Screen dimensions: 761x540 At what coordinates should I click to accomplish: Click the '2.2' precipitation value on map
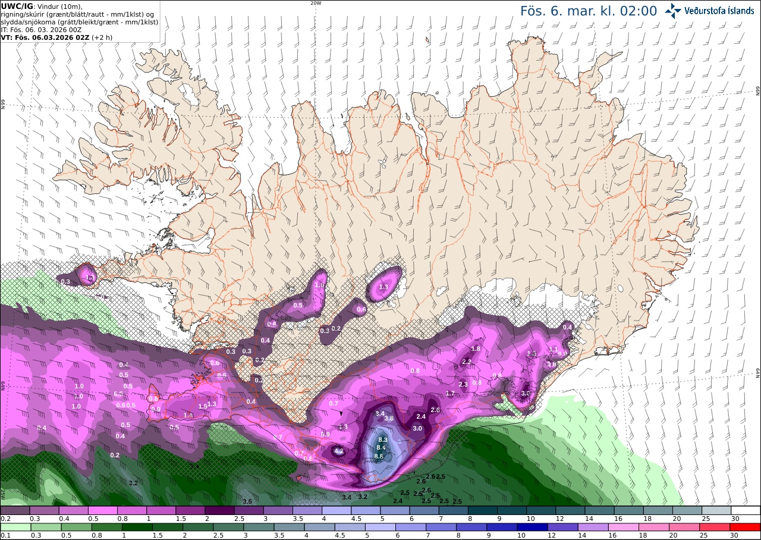pyautogui.click(x=467, y=362)
